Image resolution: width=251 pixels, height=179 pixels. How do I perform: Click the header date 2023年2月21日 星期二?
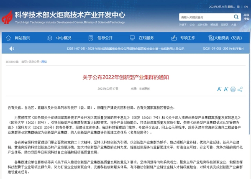tap(222, 7)
